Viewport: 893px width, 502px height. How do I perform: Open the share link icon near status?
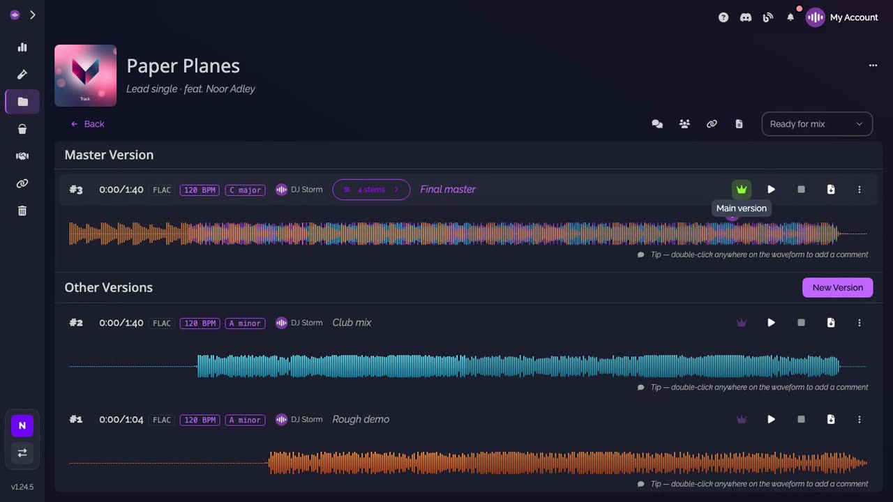712,124
